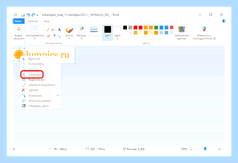
Task: Click zoom in plus button in status bar
Action: (x=220, y=149)
